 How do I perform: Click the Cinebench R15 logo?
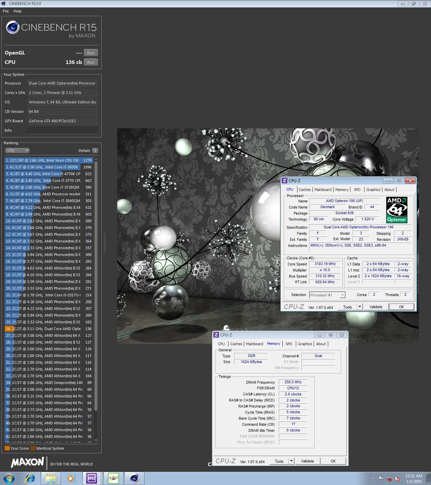(51, 29)
